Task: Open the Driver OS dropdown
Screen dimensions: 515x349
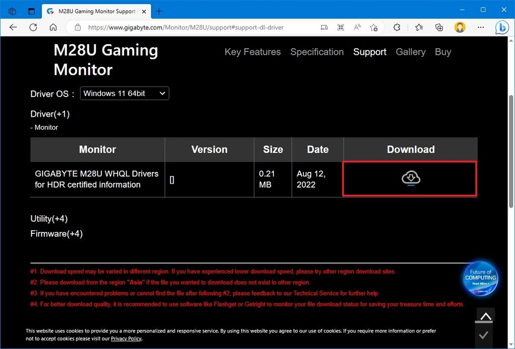Action: click(124, 93)
